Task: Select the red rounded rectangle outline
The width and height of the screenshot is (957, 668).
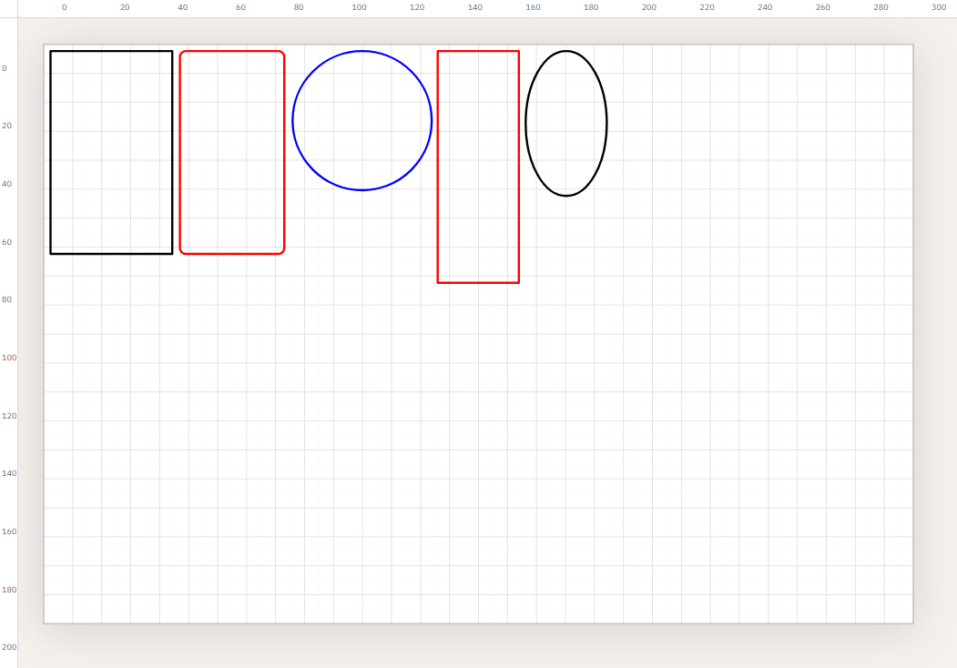Action: pos(232,153)
